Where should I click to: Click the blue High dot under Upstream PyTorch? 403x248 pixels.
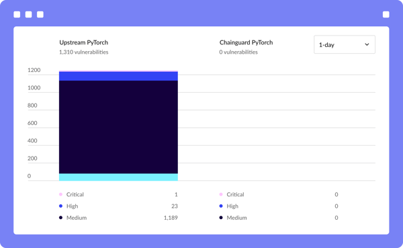60,206
